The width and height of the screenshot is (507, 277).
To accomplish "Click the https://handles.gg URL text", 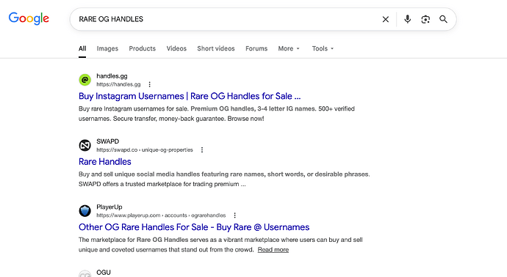I will (118, 84).
